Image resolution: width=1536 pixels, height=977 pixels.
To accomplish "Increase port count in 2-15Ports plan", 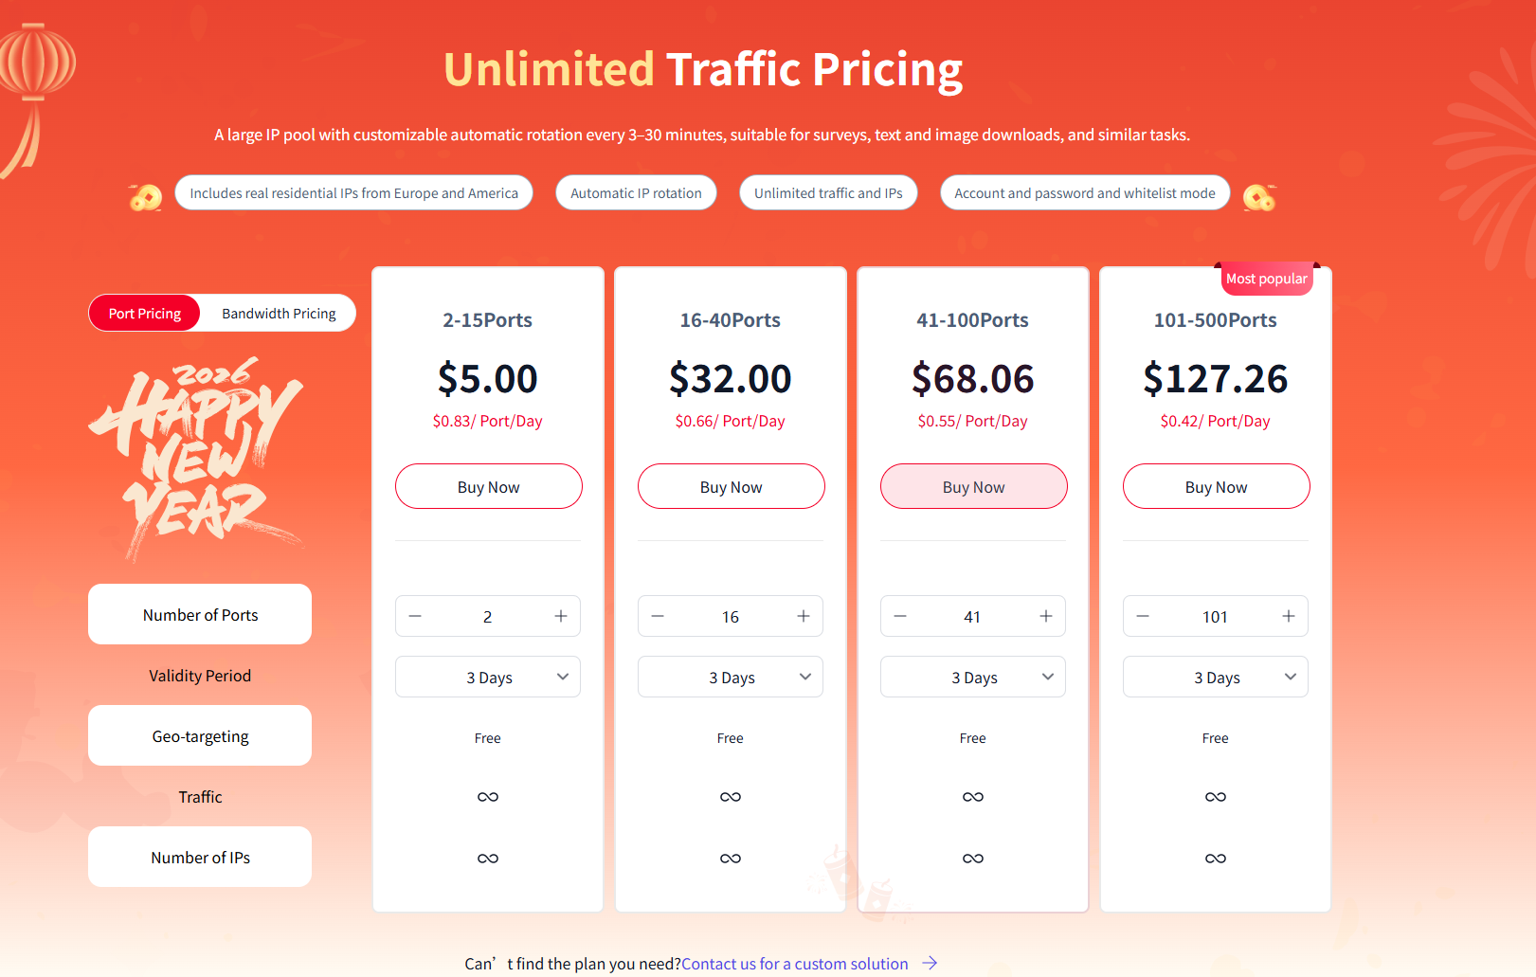I will (x=561, y=616).
